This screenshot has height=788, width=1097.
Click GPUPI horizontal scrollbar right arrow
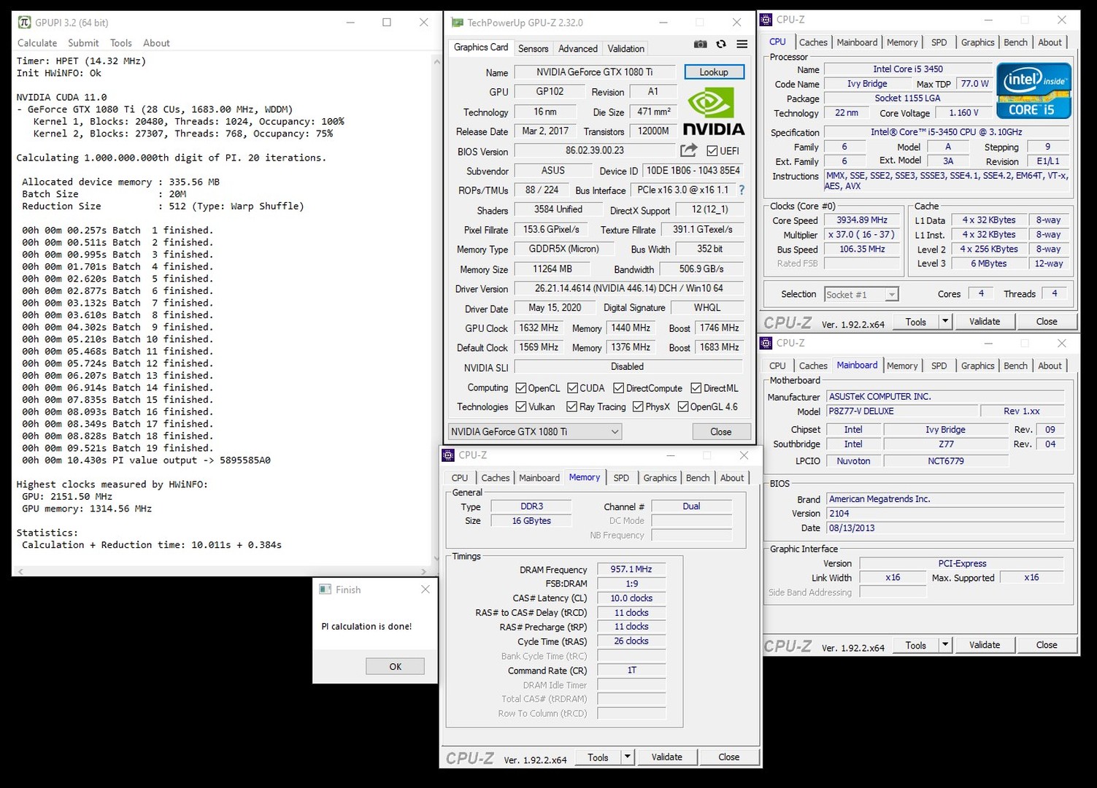[x=424, y=571]
